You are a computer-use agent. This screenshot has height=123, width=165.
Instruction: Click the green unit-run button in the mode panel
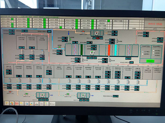150,61
